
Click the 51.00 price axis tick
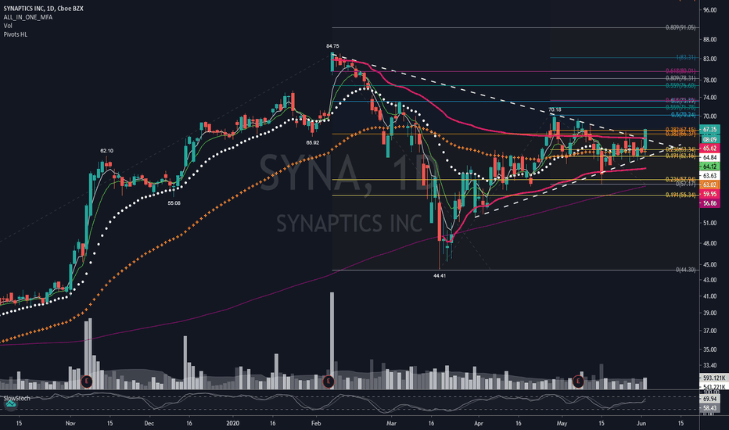710,223
